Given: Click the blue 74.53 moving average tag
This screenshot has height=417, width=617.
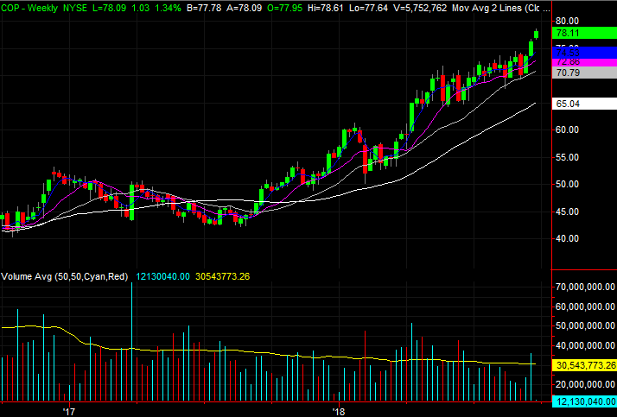Looking at the screenshot, I should pos(584,53).
